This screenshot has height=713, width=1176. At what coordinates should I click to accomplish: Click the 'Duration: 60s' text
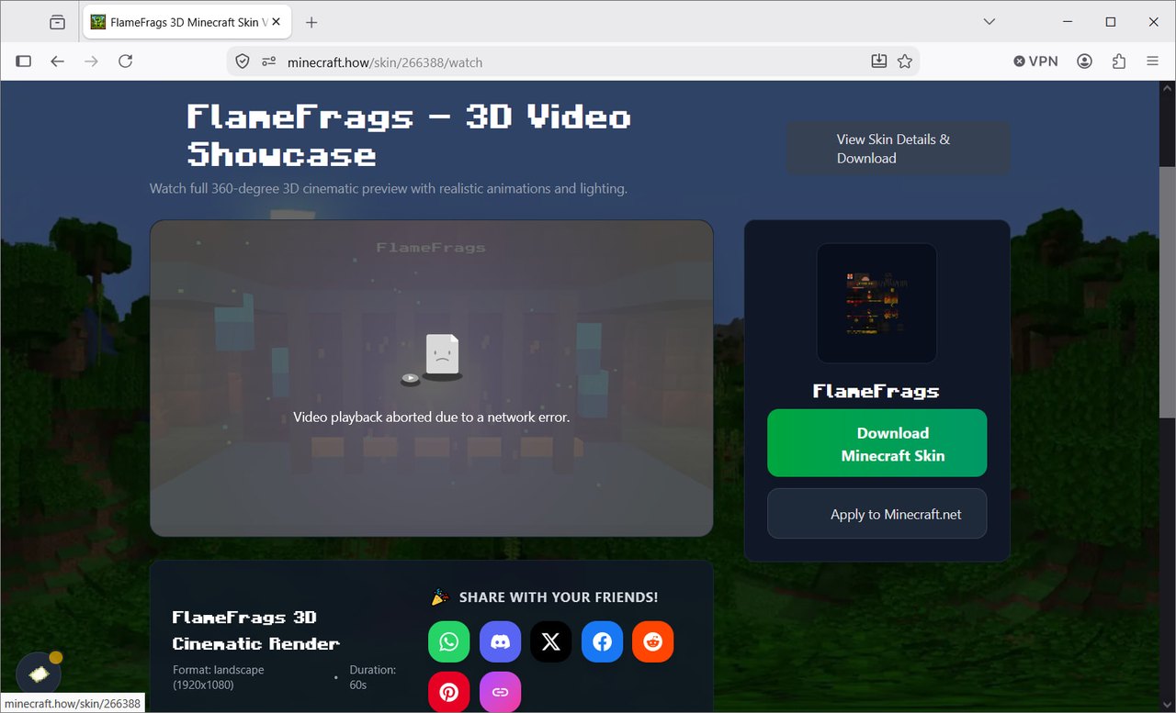(x=373, y=677)
